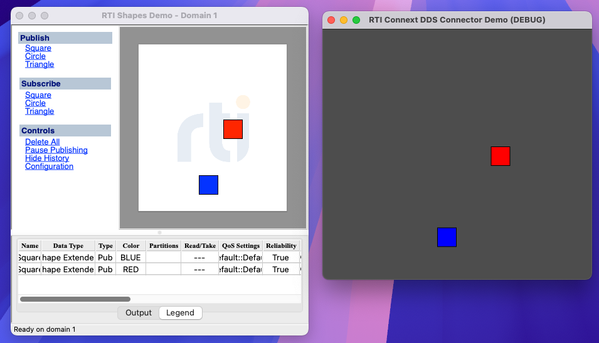This screenshot has width=599, height=343.
Task: Subscribe to Triangle shapes
Action: coord(40,111)
